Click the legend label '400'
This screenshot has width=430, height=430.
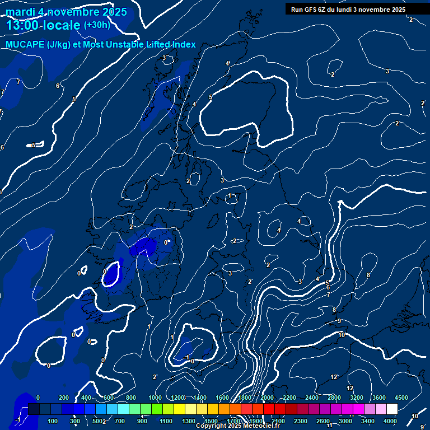click(86, 398)
